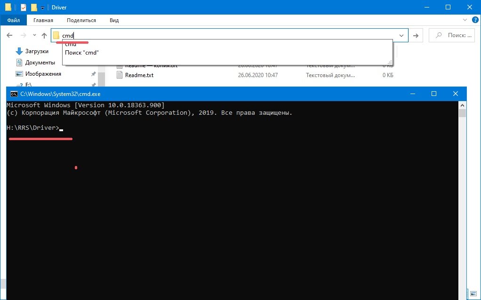Select Readme.txt in the file list
The width and height of the screenshot is (481, 300).
(x=138, y=75)
